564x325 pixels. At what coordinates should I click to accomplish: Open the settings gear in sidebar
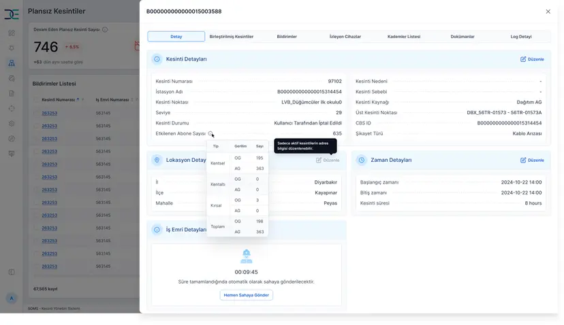click(12, 124)
